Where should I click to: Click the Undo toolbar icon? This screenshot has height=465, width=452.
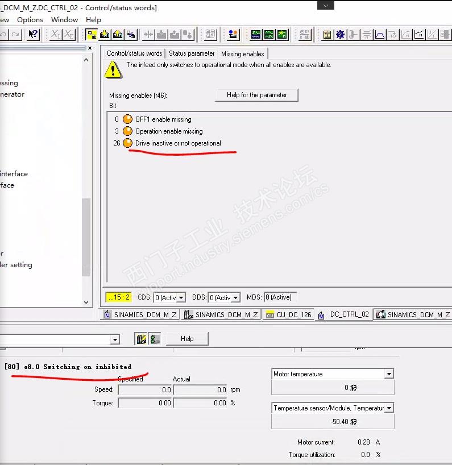coord(3,35)
